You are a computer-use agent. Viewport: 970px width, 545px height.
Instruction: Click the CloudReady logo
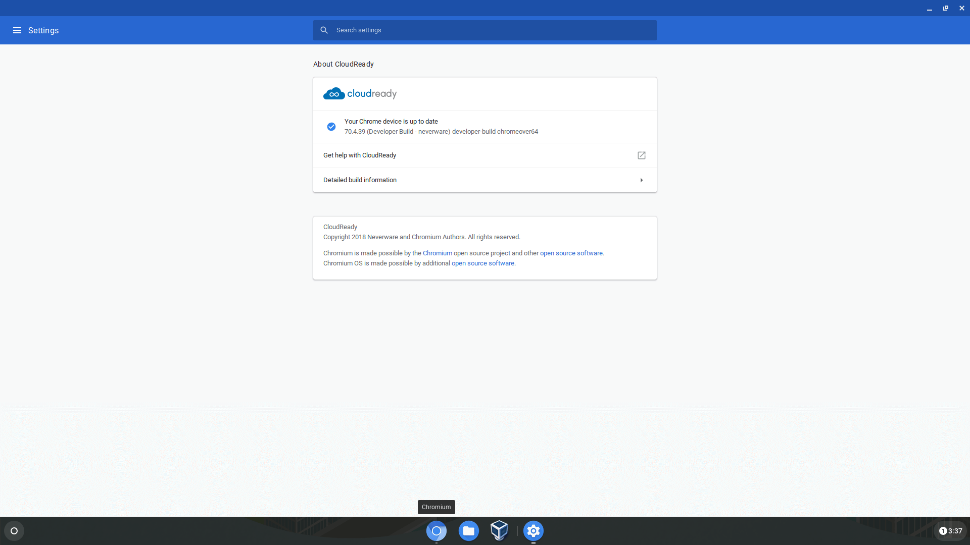click(360, 94)
